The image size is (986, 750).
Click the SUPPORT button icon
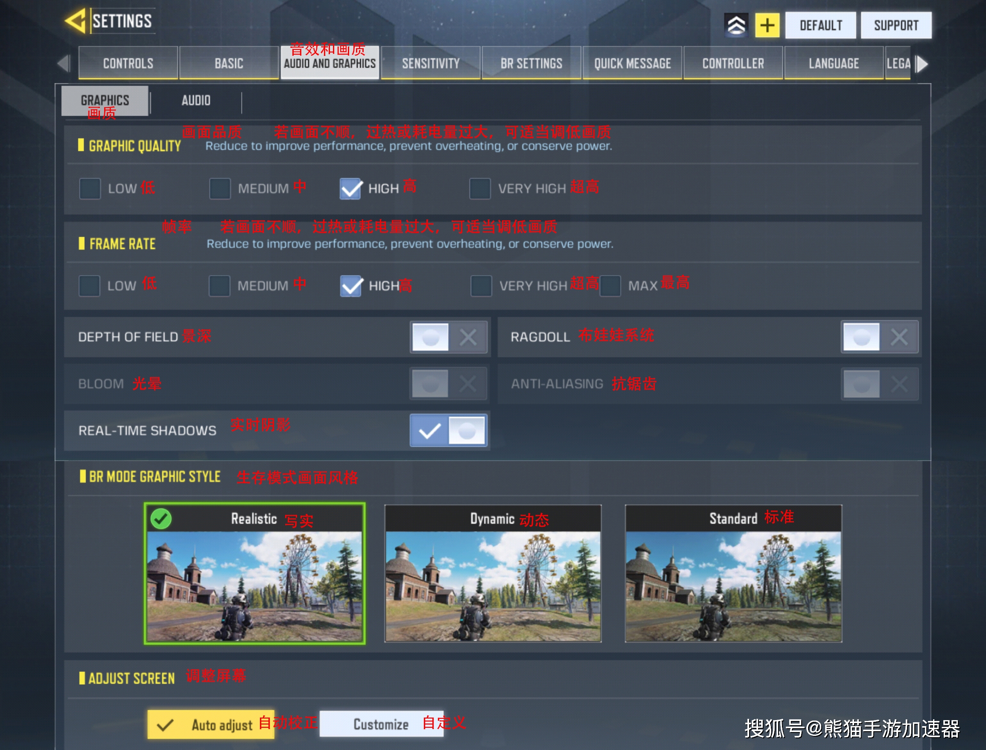[898, 23]
